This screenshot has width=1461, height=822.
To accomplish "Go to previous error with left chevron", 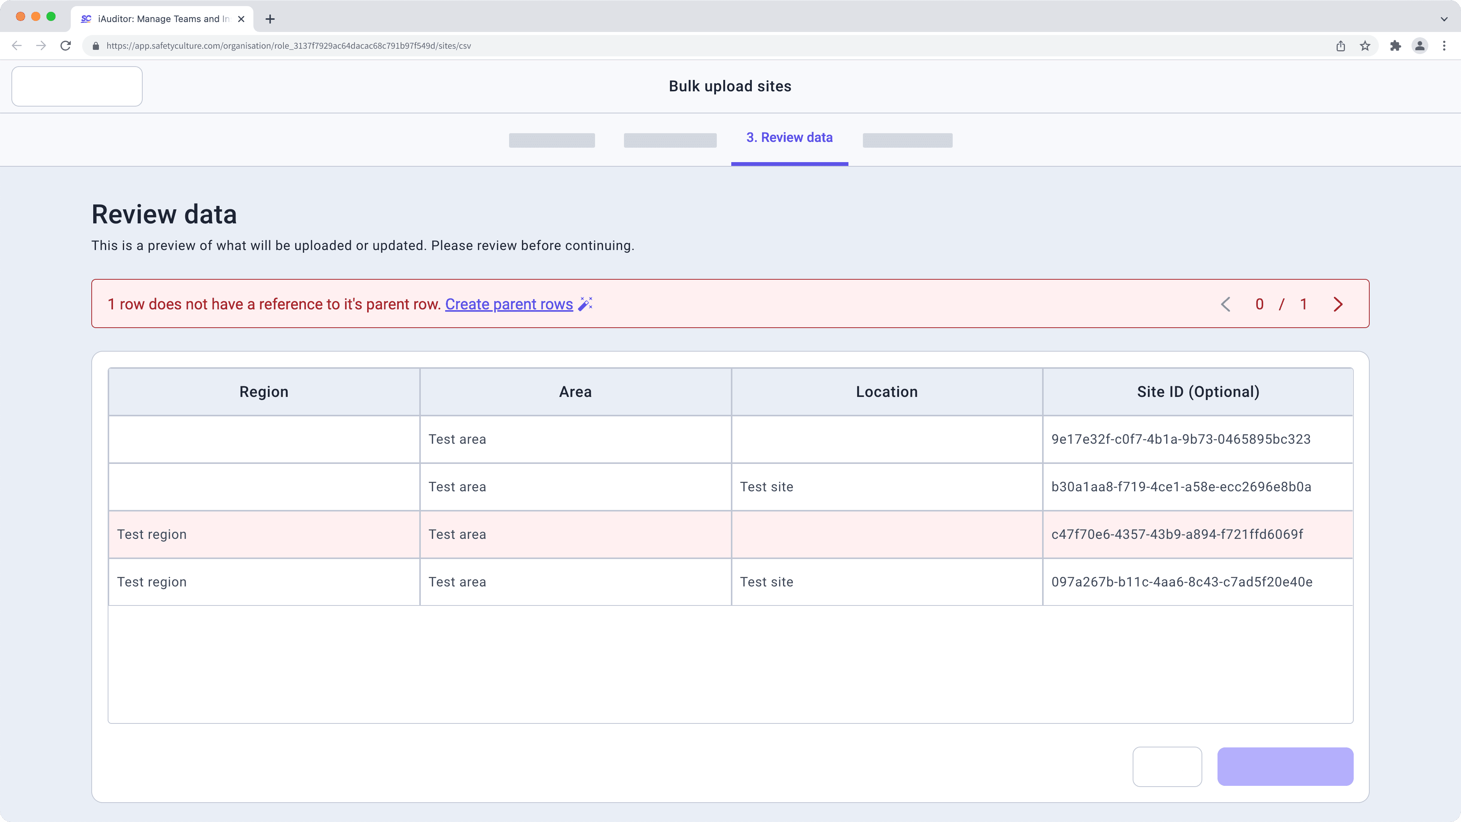I will [x=1225, y=304].
